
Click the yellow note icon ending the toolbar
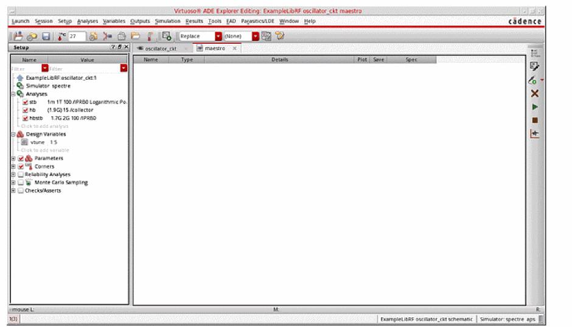(x=280, y=36)
